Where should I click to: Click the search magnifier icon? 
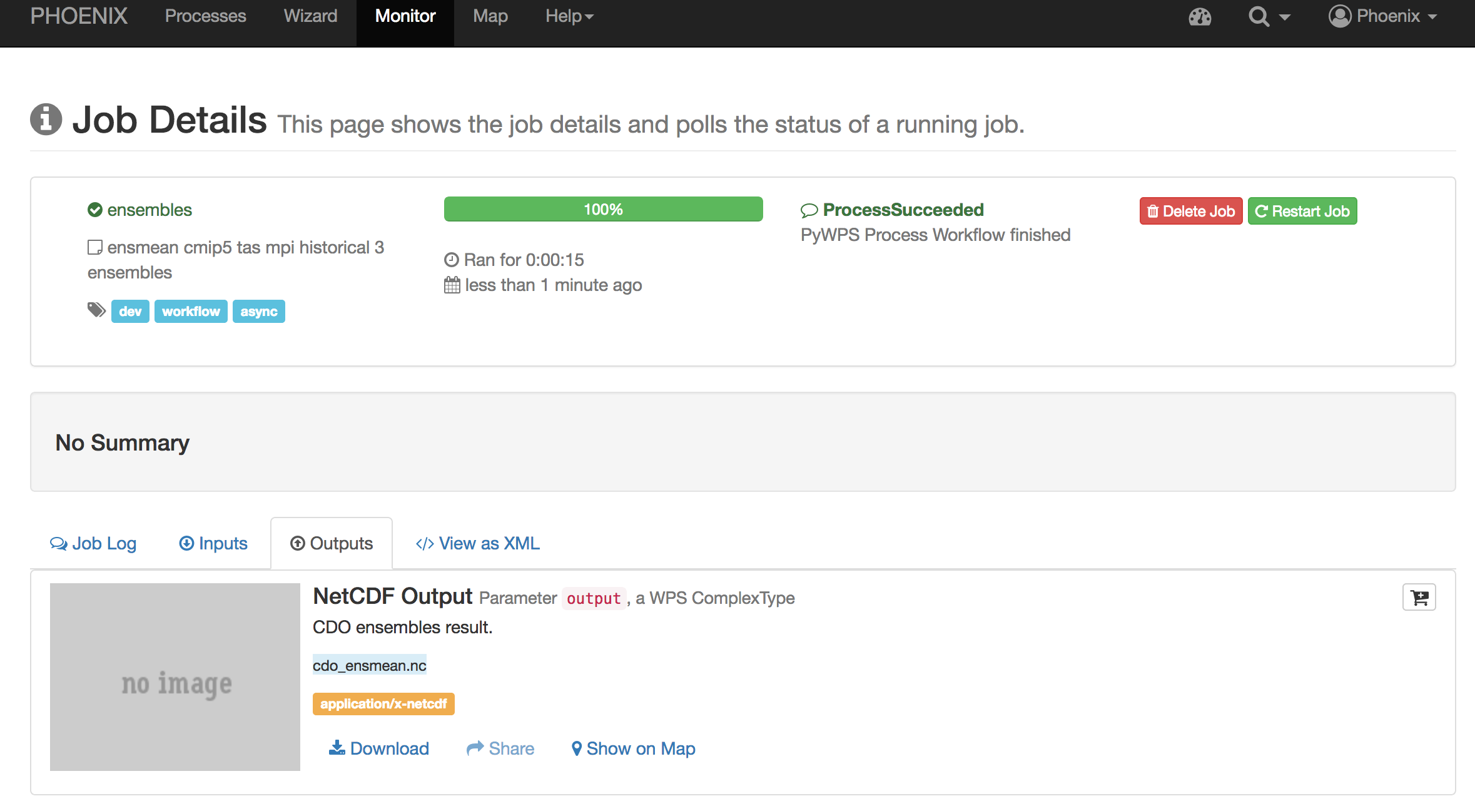tap(1259, 16)
